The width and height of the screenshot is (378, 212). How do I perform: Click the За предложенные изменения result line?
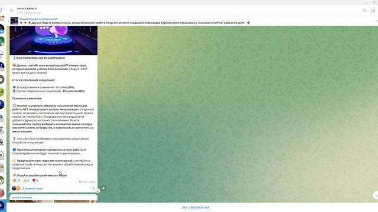44,87
